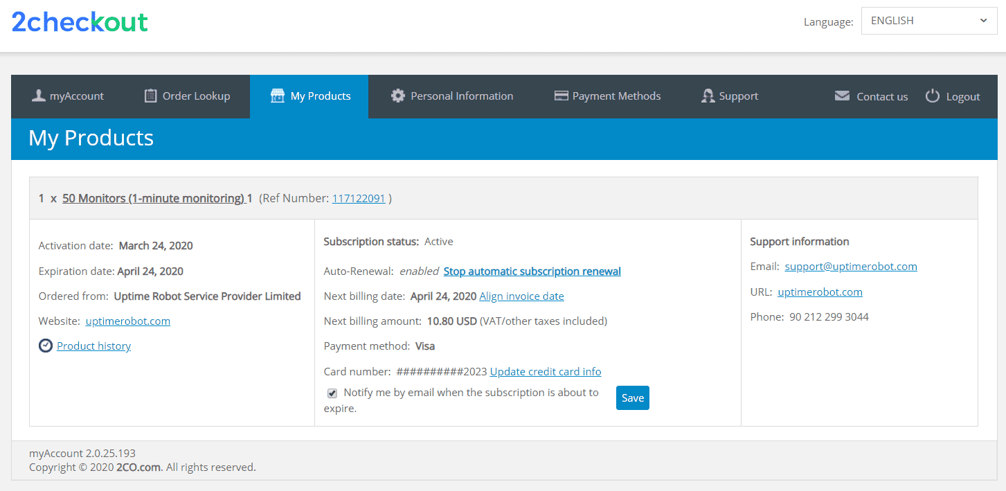The image size is (1006, 491).
Task: Open reference number 117122091
Action: [x=359, y=197]
